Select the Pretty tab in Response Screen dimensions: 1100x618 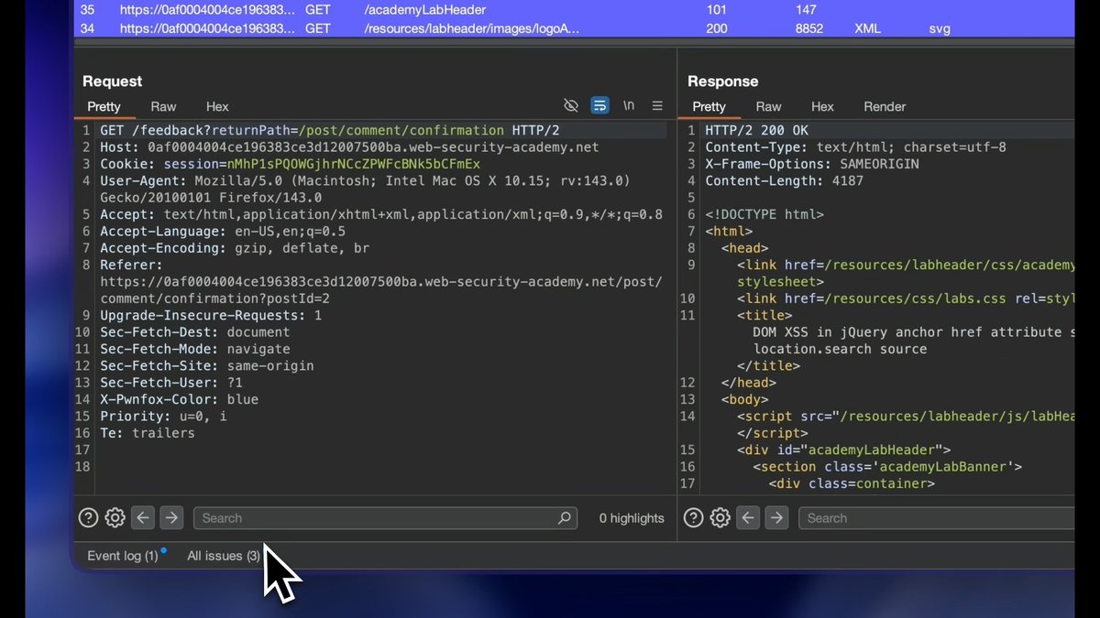[709, 106]
